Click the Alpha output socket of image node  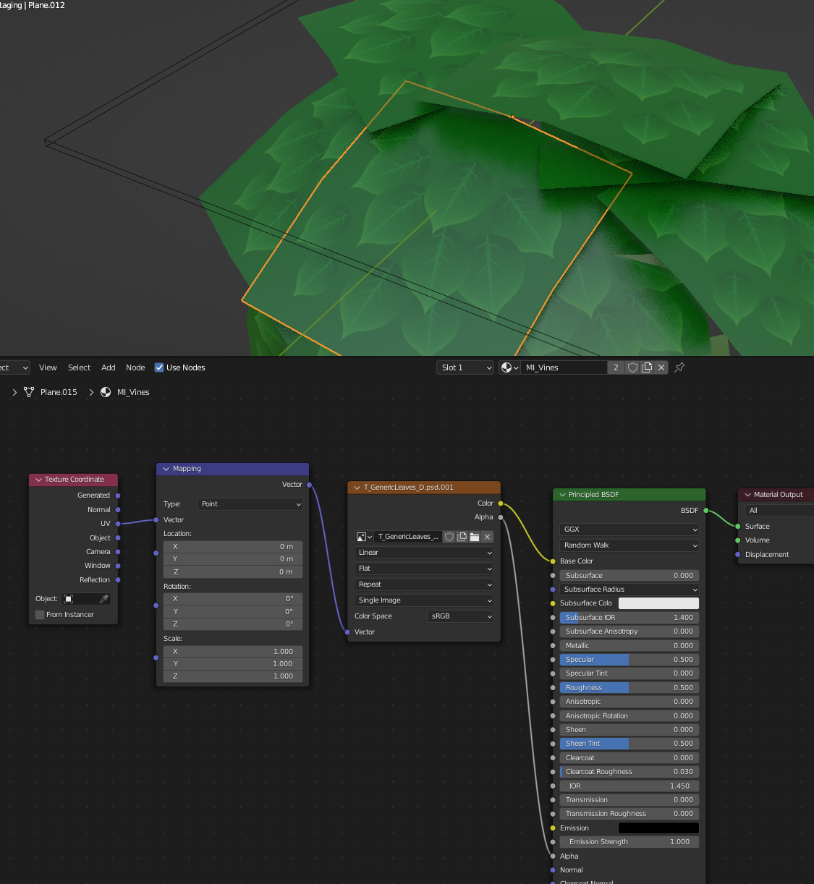[500, 517]
